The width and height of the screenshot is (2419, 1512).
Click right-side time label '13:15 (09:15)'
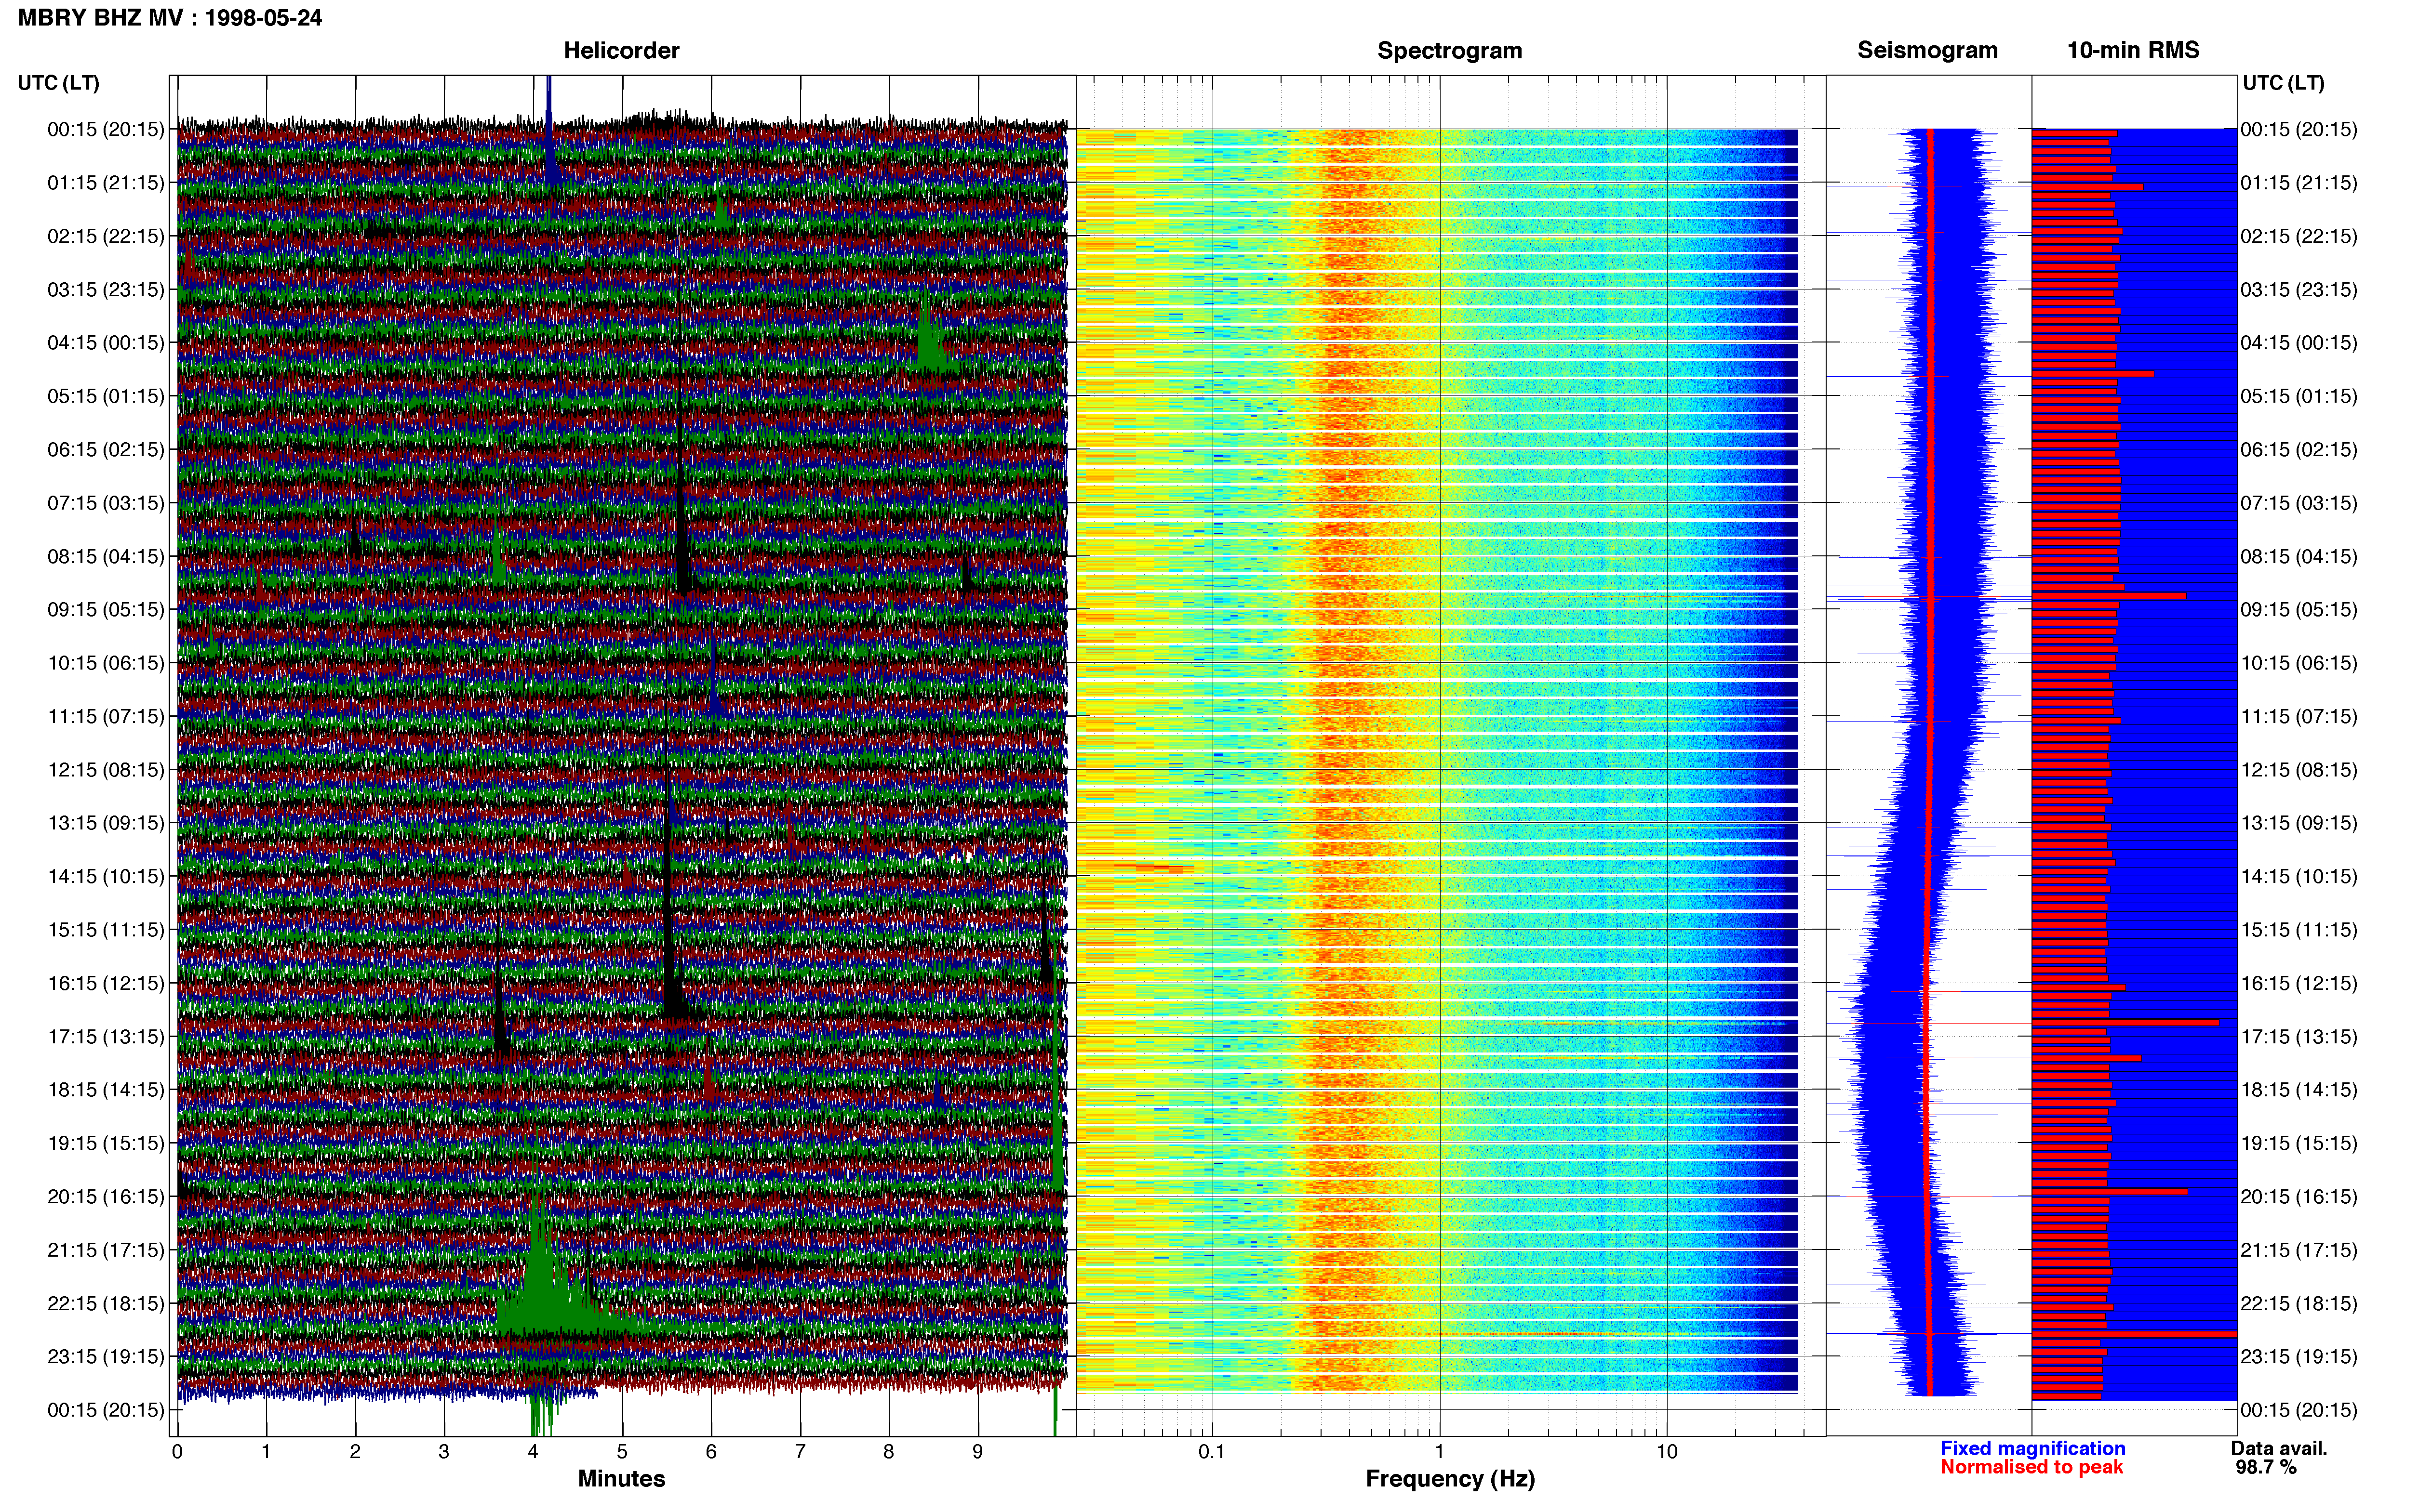(x=2299, y=823)
